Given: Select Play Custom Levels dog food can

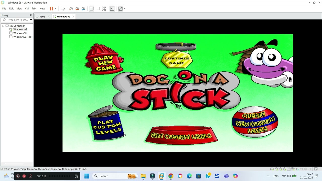Looking at the screenshot, I should pos(107,123).
